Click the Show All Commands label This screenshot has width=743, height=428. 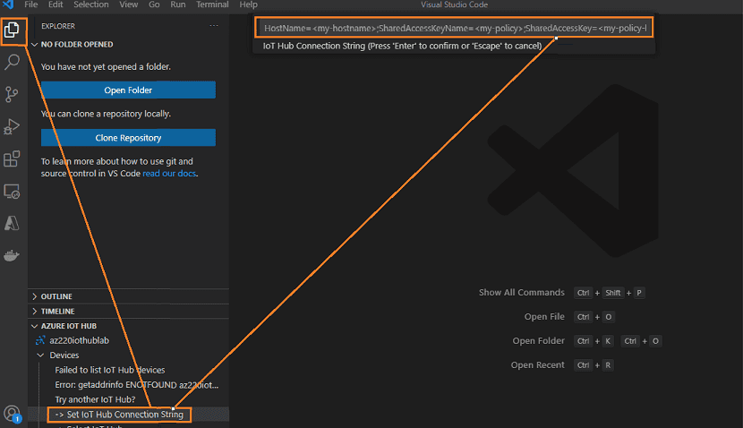[x=521, y=293]
